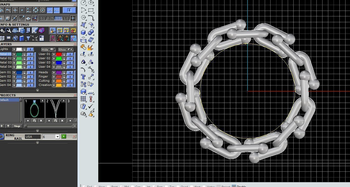Collapse the Projects panel with the round arrow below it
Image resolution: width=350 pixels, height=187 pixels.
tap(37, 131)
